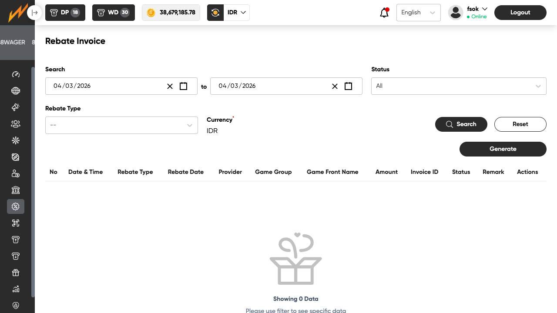Click the Showing 0 Data text
Viewport: 557px width, 313px height.
click(x=296, y=299)
